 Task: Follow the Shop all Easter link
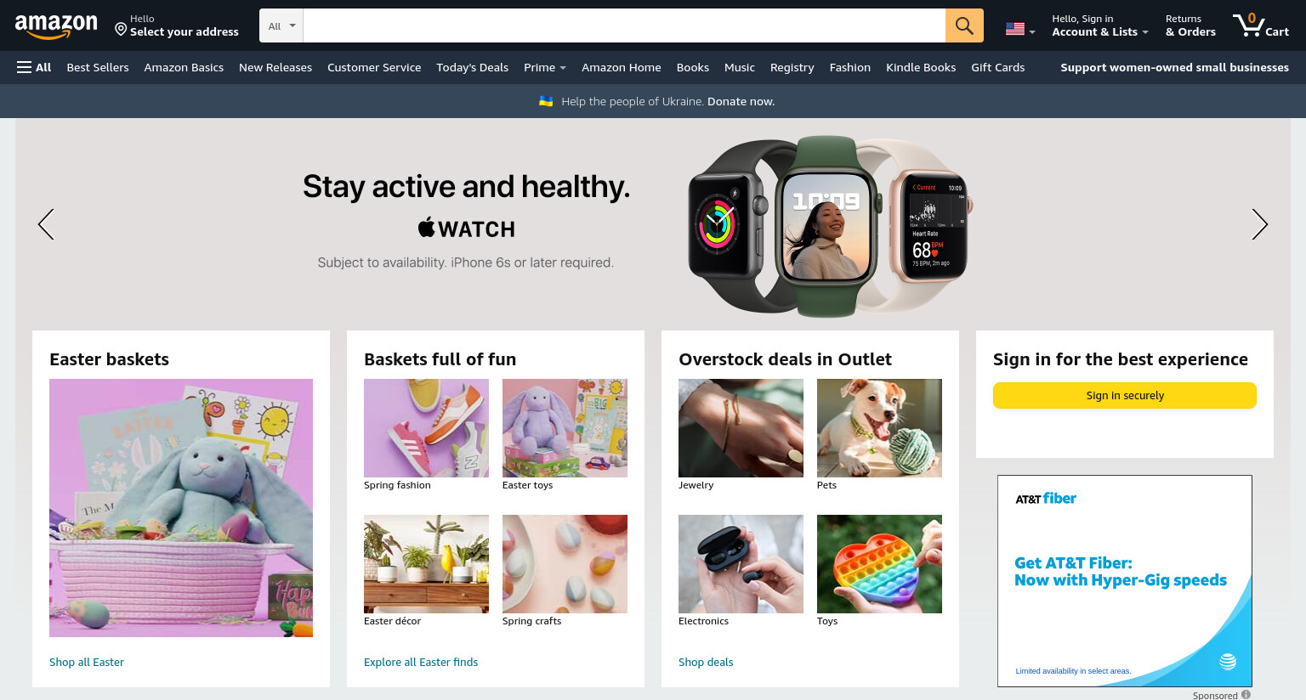click(x=87, y=662)
